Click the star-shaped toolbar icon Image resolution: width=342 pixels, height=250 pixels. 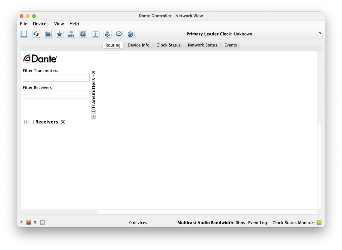[x=59, y=34]
